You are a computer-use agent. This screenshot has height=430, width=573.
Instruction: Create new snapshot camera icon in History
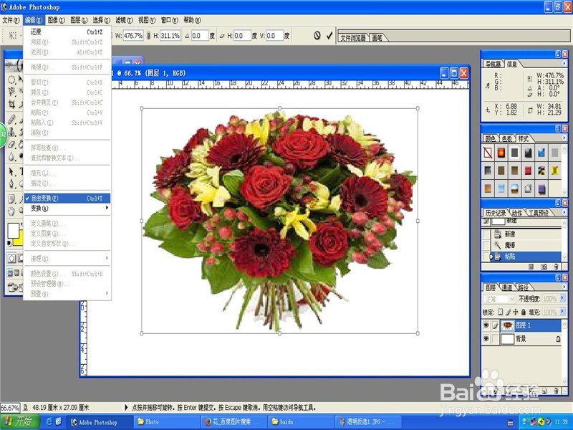(544, 267)
